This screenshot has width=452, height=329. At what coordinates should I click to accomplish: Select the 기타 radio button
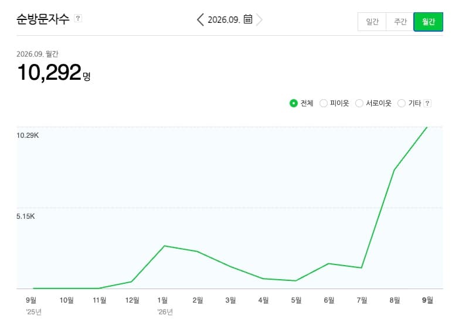coord(402,103)
